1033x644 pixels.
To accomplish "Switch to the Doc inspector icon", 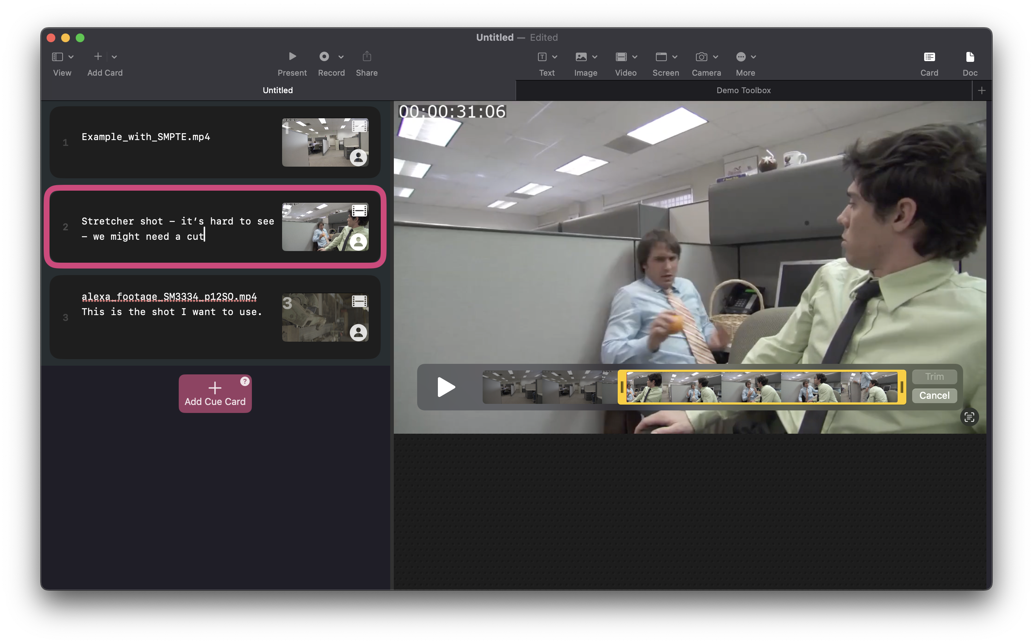I will [970, 57].
